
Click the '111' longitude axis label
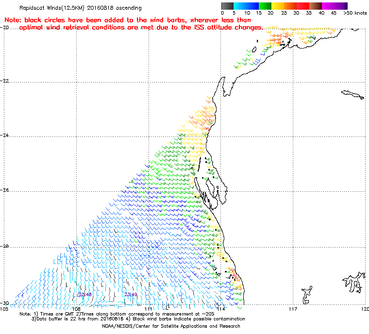[x=149, y=309]
